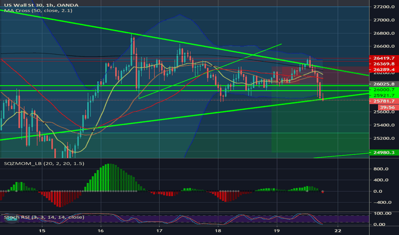Select the green profit zone of the short position
Image resolution: width=399 pixels, height=235 pixels.
coord(320,118)
